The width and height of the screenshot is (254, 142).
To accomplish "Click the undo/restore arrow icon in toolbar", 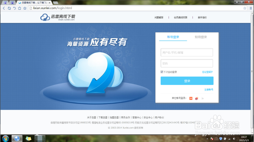I will click(x=14, y=8).
